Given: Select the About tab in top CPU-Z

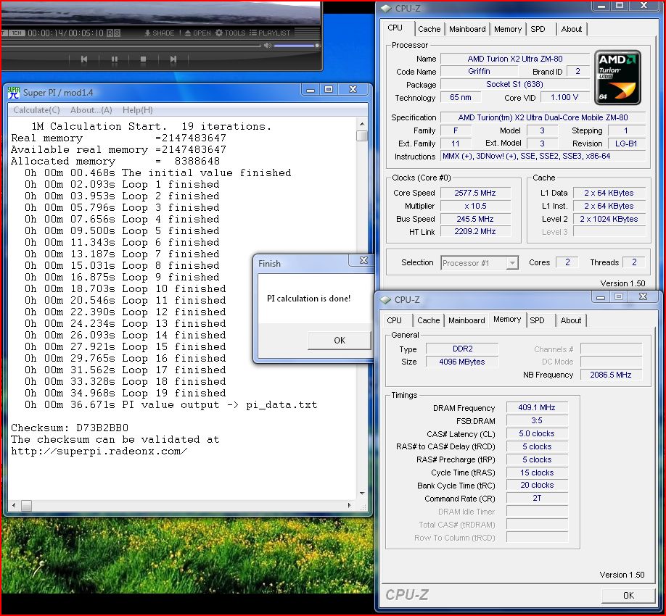Looking at the screenshot, I should pos(571,29).
